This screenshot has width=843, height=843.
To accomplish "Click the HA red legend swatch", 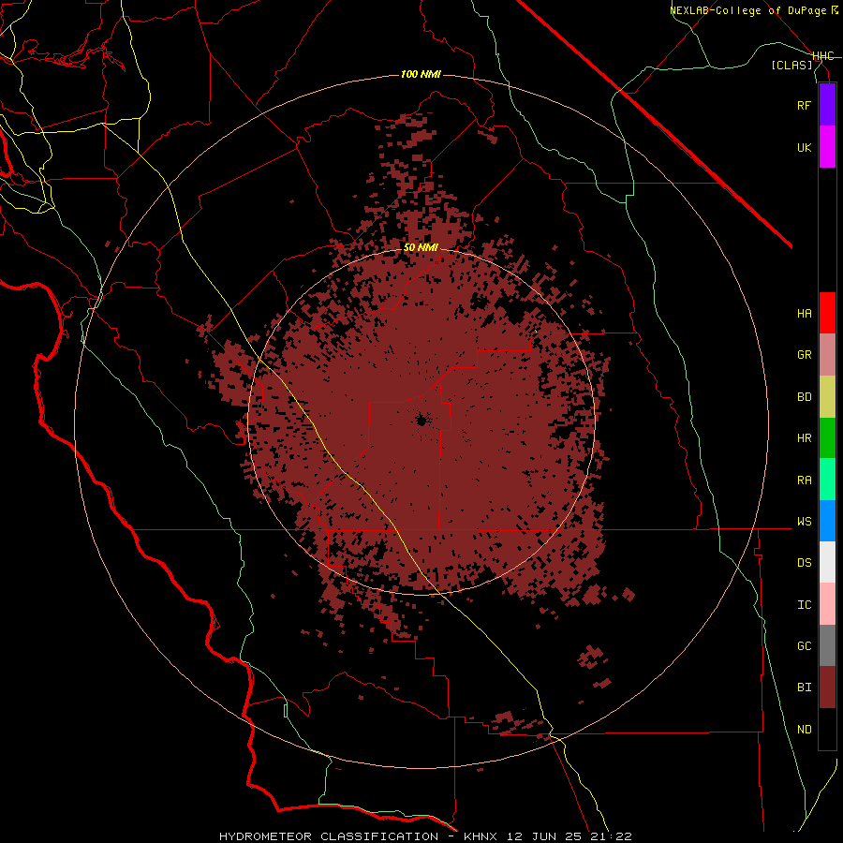I will tap(827, 313).
